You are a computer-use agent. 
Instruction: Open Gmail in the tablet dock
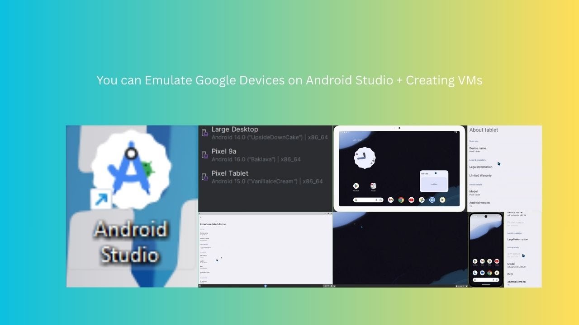tap(391, 200)
